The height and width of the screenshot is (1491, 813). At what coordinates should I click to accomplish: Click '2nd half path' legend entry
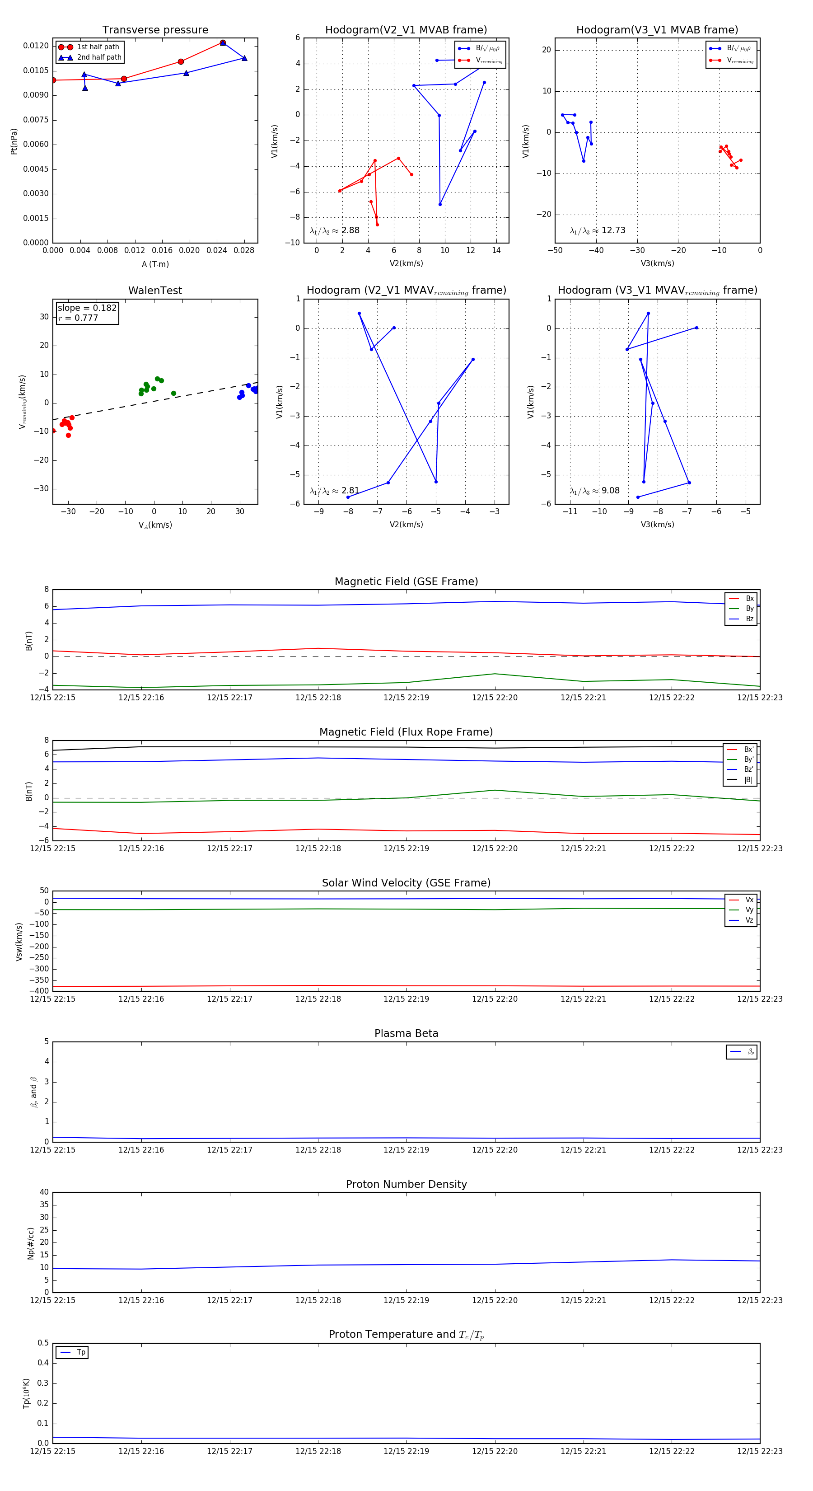[x=90, y=57]
